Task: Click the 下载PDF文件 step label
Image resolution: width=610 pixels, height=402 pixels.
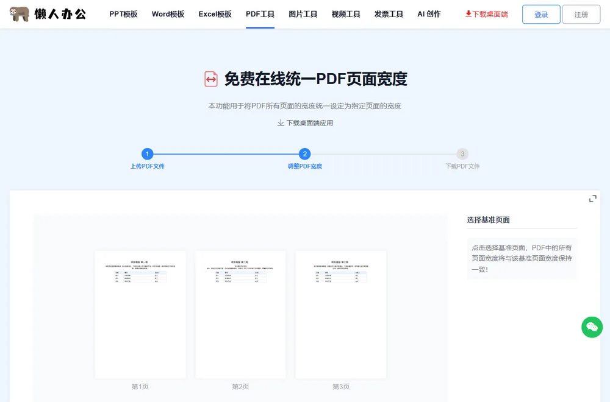Action: (462, 166)
